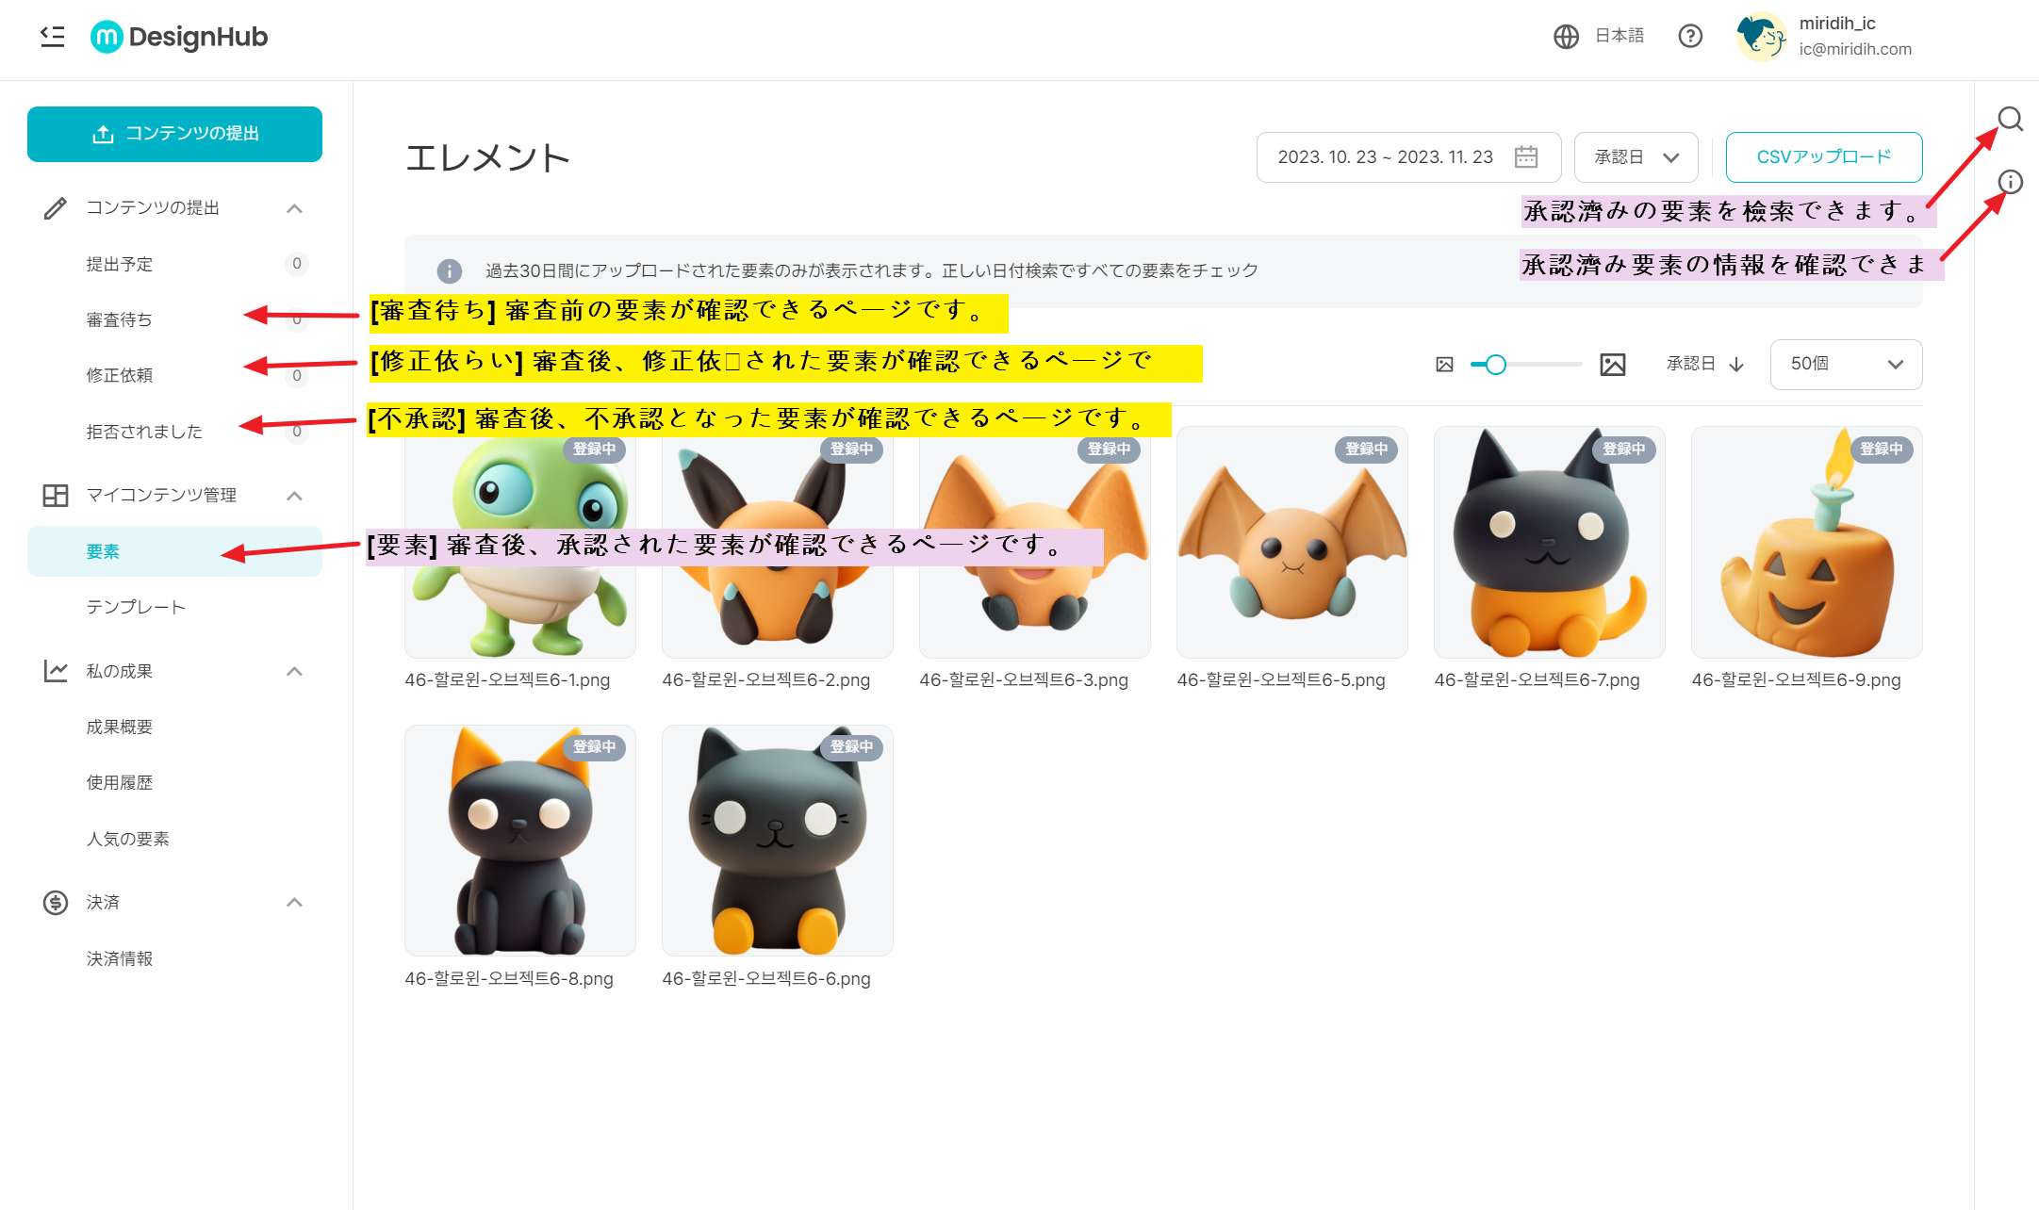Open the 50個 items-per-page dropdown
The image size is (2039, 1210).
1845,364
